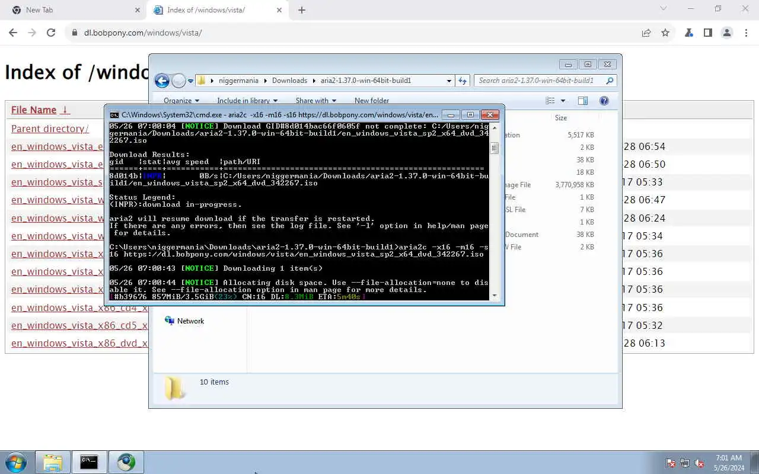
Task: Sort files by the Size column
Action: [561, 118]
